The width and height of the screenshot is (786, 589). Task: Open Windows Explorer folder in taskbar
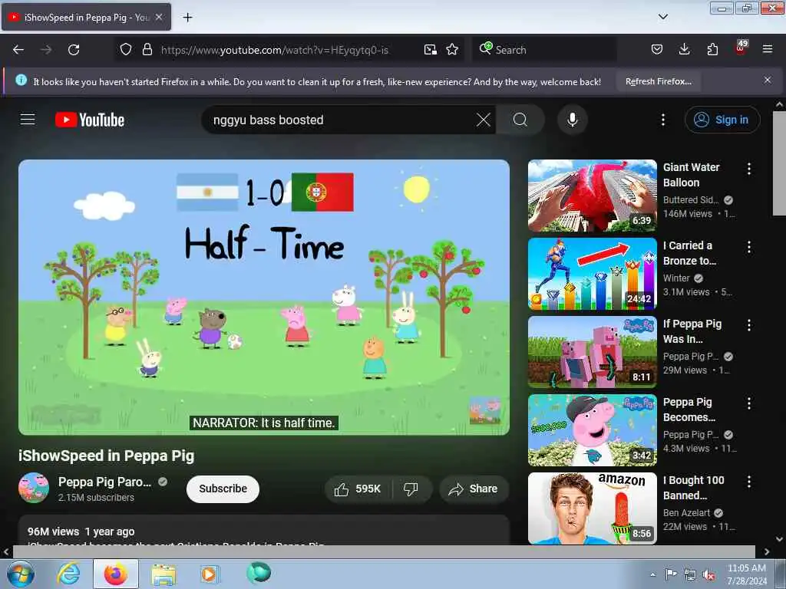click(163, 574)
